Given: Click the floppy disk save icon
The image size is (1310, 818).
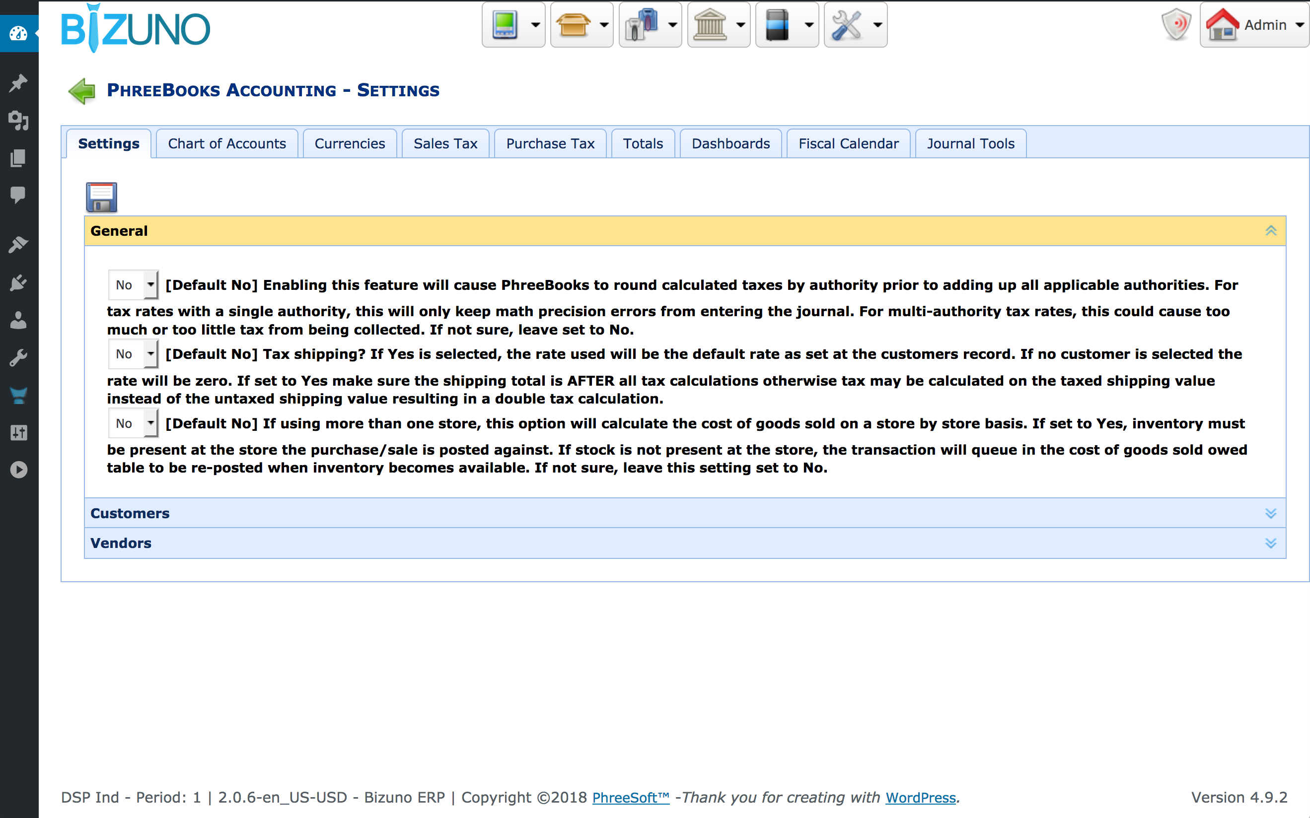Looking at the screenshot, I should point(101,197).
